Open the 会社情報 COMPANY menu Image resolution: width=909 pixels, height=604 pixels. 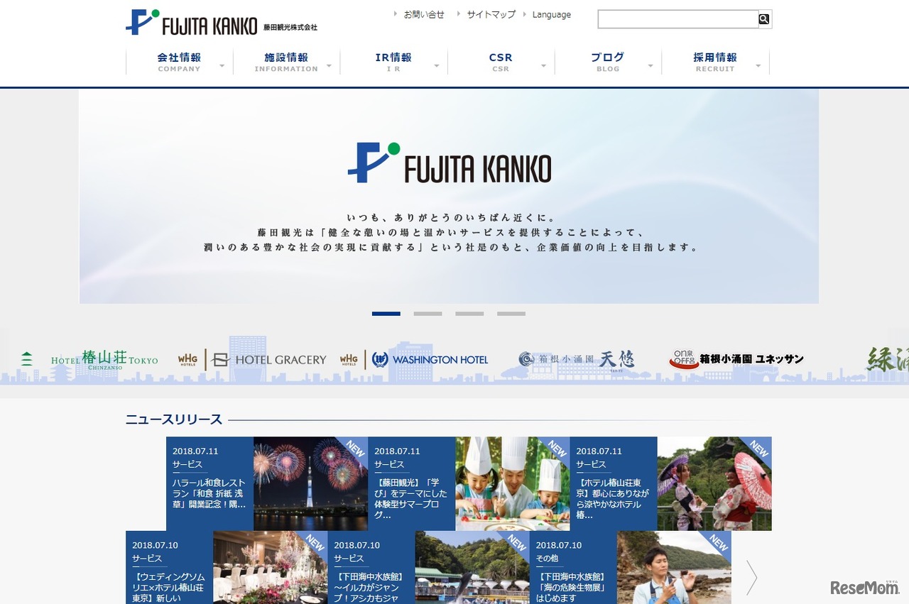tap(179, 62)
